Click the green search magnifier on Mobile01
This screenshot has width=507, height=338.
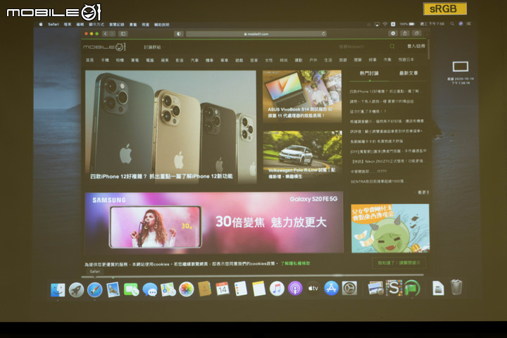[392, 46]
